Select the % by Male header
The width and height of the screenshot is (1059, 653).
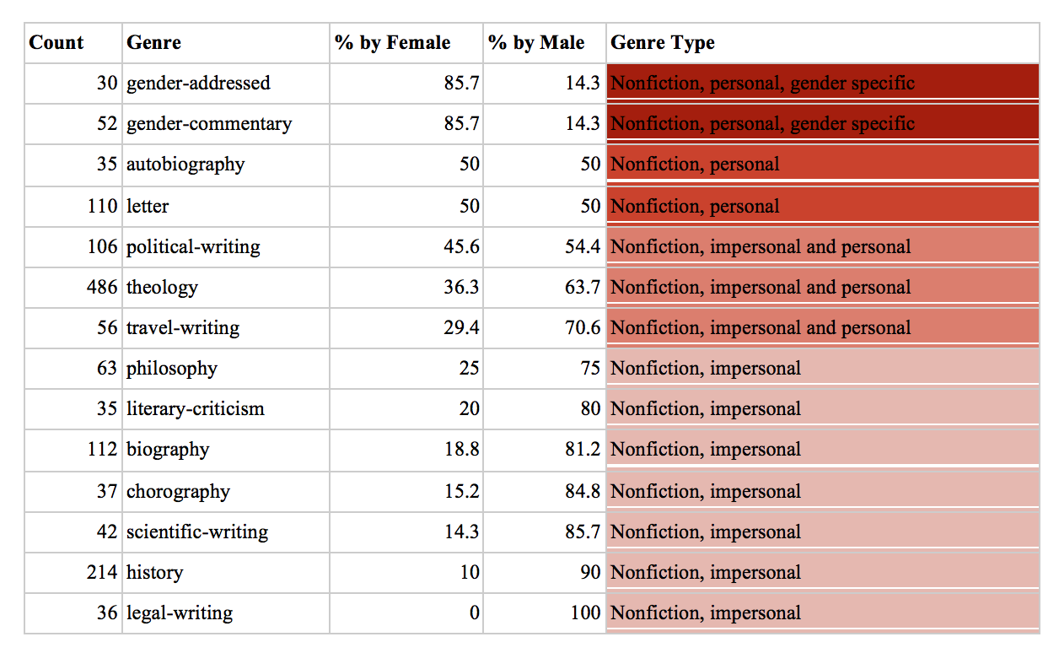(x=536, y=43)
